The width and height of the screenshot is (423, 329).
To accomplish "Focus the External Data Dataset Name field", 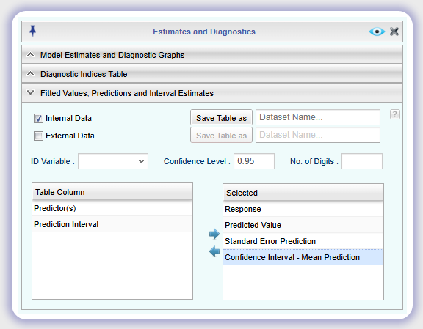I will click(318, 135).
